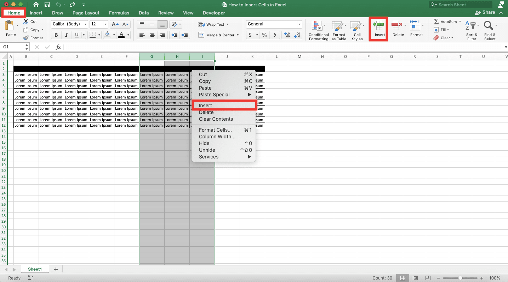The height and width of the screenshot is (282, 508).
Task: Expand the Fill dropdown arrow
Action: click(x=448, y=30)
